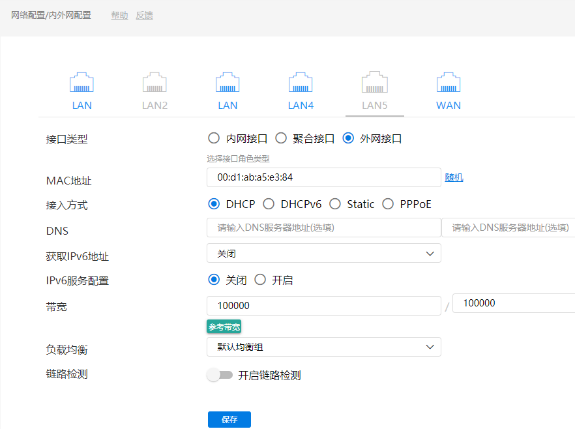
Task: Select the LAN port icon left of LAN2
Action: pyautogui.click(x=82, y=83)
